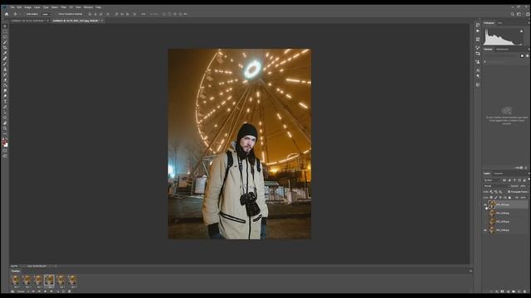Switch to the Channels tab

pyautogui.click(x=498, y=174)
